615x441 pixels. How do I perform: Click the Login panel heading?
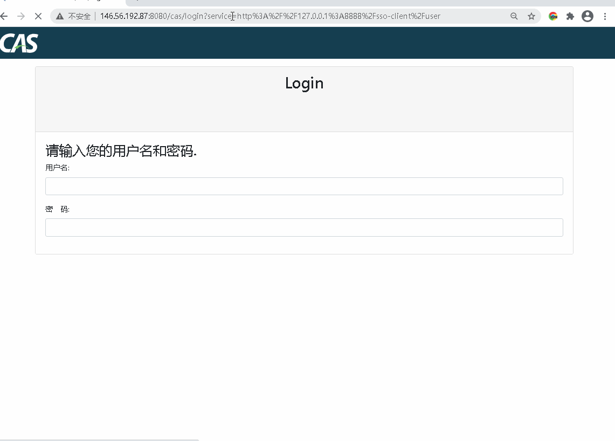click(x=304, y=83)
